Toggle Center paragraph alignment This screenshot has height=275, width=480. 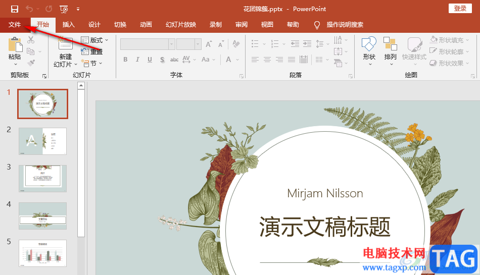(267, 60)
